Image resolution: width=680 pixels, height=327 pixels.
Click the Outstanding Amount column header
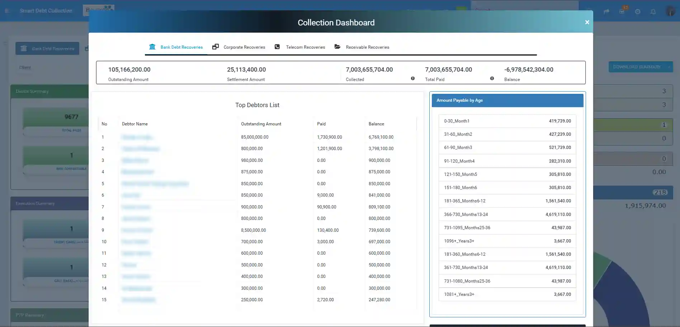coord(261,124)
